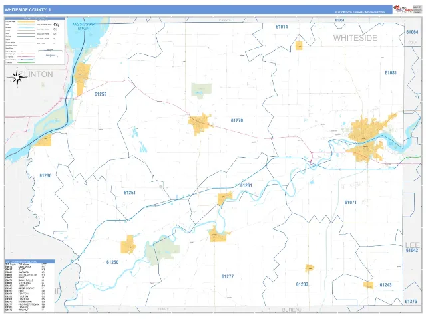Select the 61051 ZIP code label
426x319 pixels.
click(339, 20)
